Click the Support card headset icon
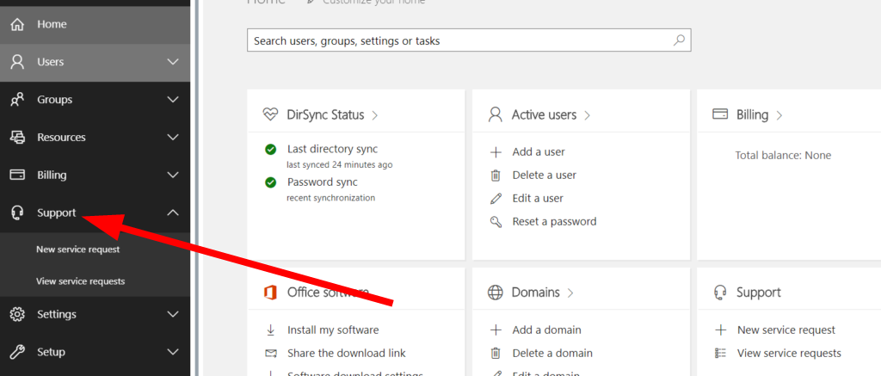This screenshot has width=881, height=376. point(720,293)
